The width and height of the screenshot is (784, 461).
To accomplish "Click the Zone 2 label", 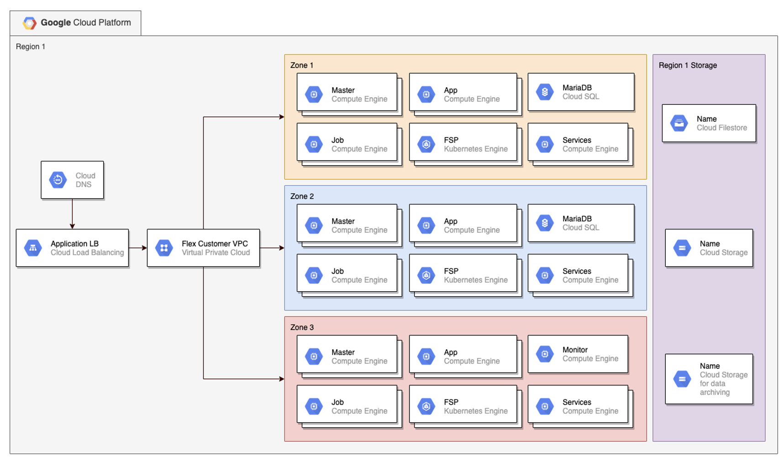I will [x=302, y=196].
